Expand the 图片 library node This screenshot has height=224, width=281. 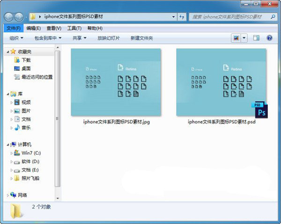coord(11,111)
